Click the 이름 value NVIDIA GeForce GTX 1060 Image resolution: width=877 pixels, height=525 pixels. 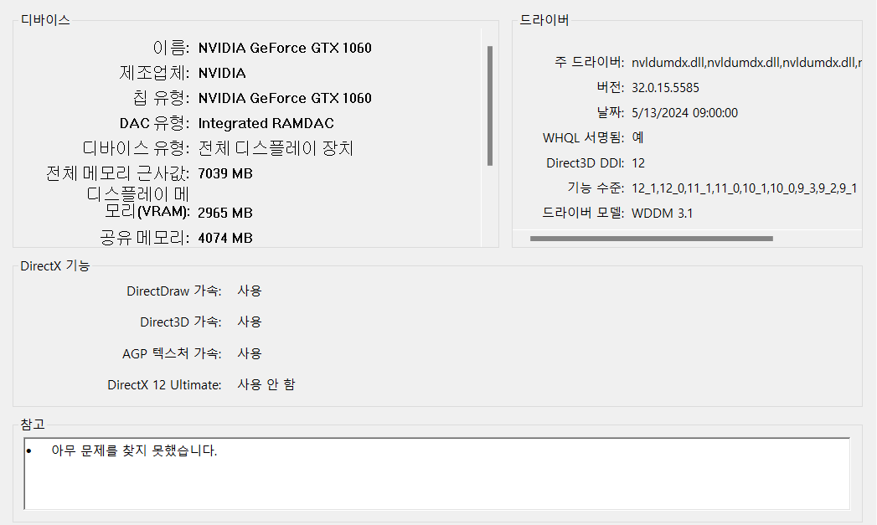click(284, 48)
